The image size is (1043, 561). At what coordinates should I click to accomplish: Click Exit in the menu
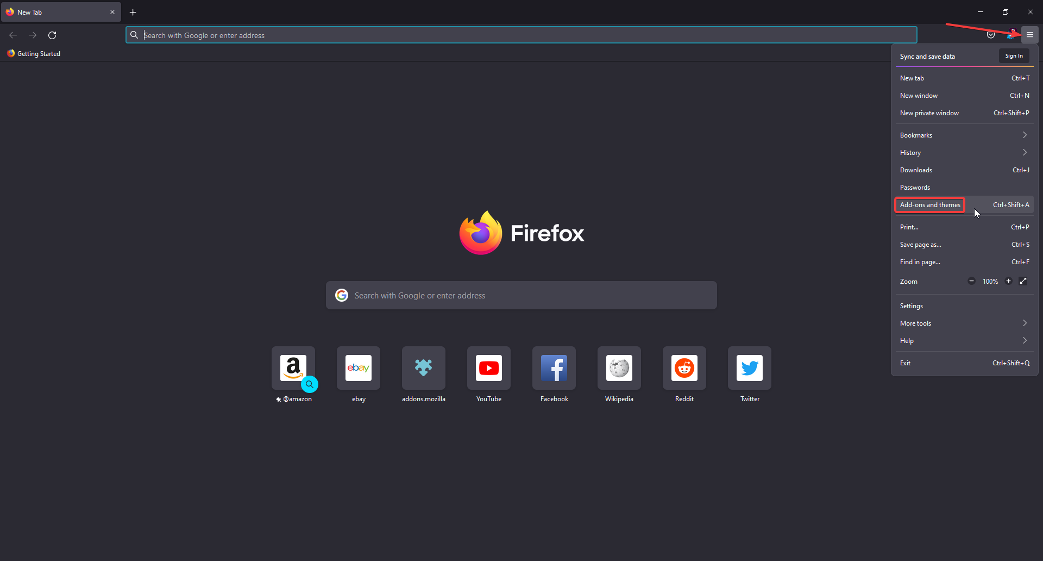tap(964, 363)
